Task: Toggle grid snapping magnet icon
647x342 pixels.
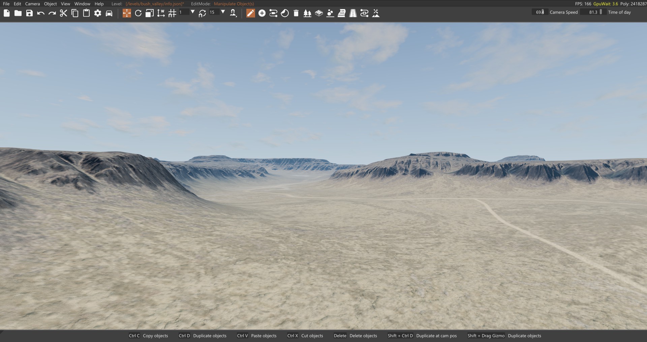Action: tap(172, 13)
